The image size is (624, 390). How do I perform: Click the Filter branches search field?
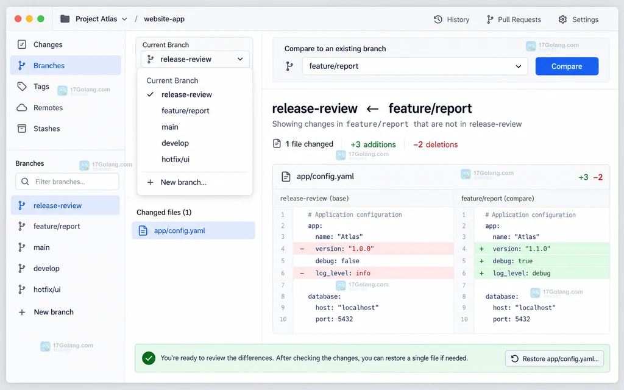(67, 182)
